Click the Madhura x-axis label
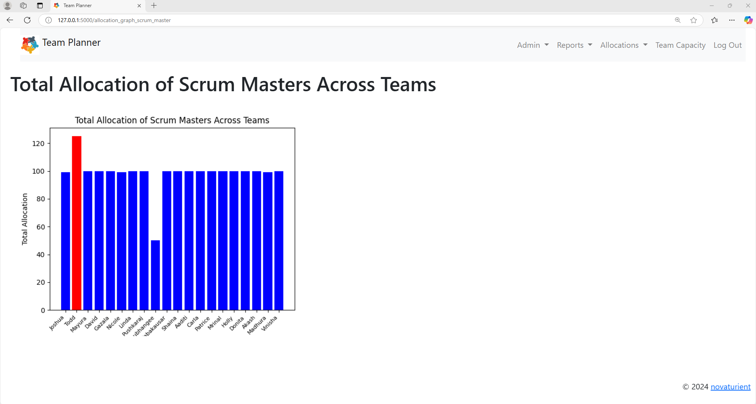The height and width of the screenshot is (404, 756). (x=257, y=325)
